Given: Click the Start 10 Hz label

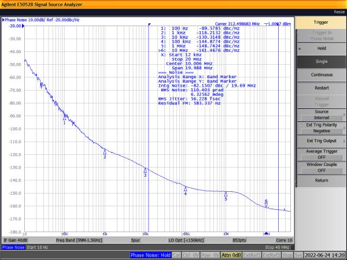Looking at the screenshot, I should (37, 247).
